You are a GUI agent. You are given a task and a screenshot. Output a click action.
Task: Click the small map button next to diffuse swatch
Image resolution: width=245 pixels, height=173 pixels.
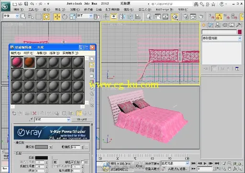50,147
